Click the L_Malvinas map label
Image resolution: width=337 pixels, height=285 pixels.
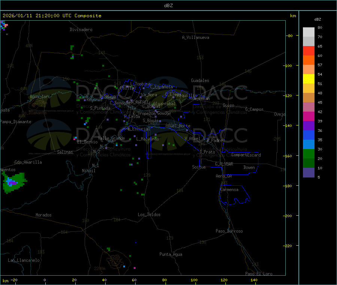[x=148, y=139]
